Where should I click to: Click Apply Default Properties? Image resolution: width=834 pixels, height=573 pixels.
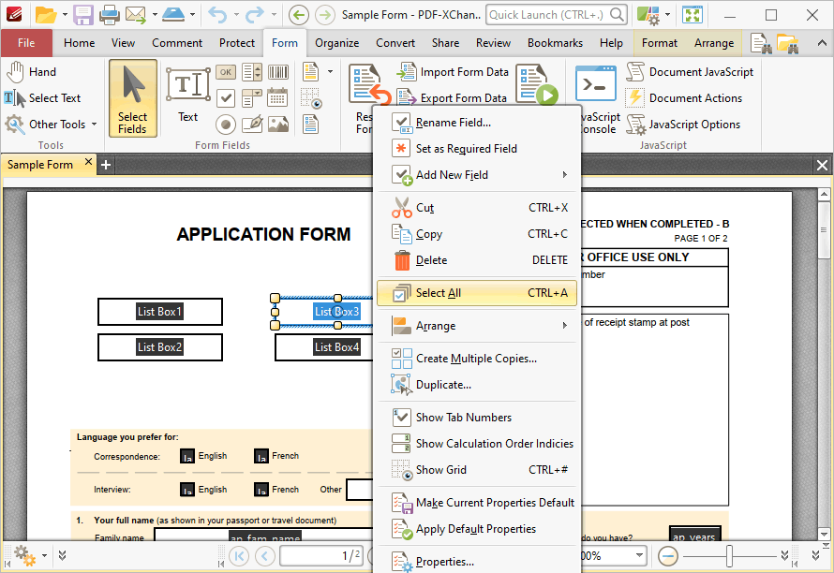(x=477, y=529)
